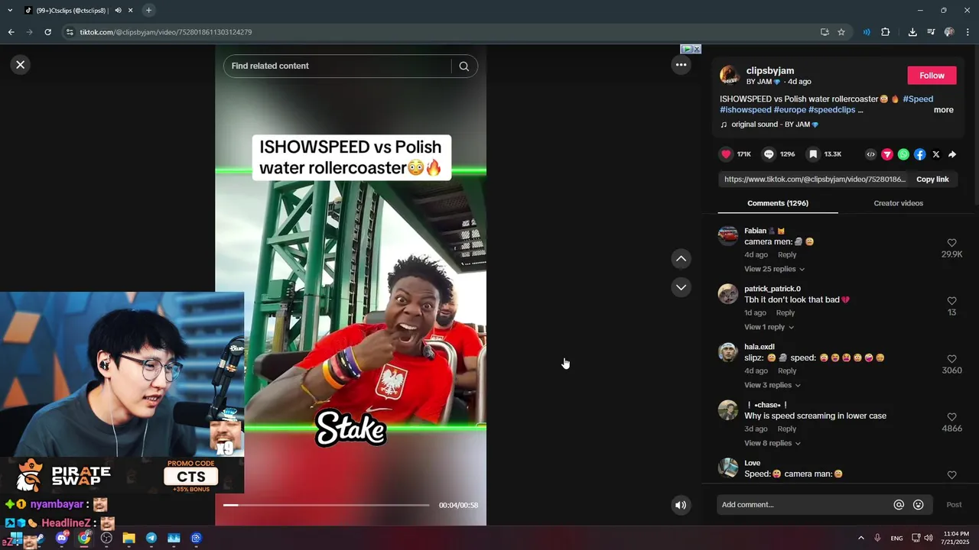
Task: Open a new browser tab
Action: (148, 10)
